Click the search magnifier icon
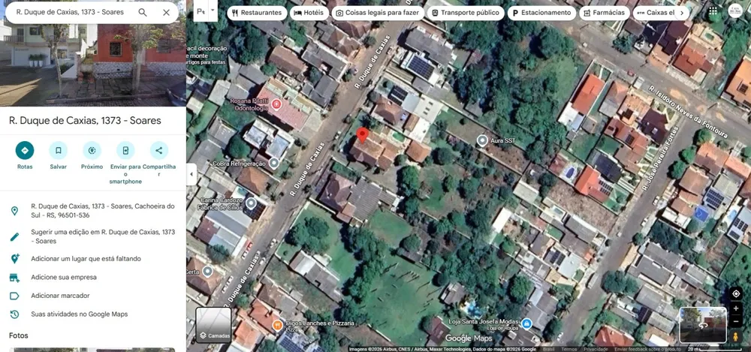This screenshot has height=352, width=751. (x=143, y=13)
